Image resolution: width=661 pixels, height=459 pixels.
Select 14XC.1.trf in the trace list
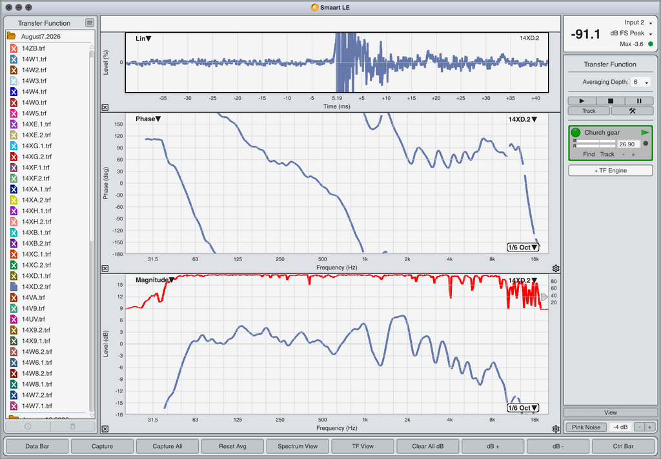click(36, 254)
